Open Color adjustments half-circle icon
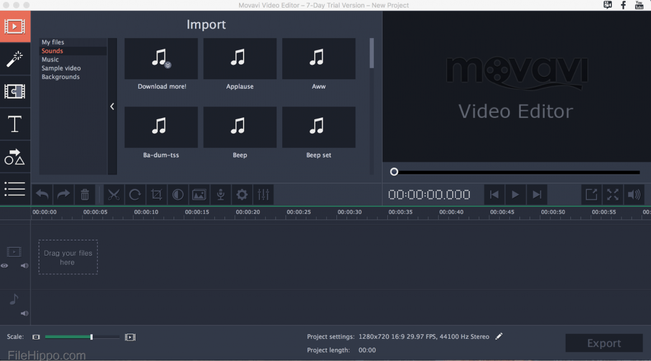The image size is (651, 361). point(178,194)
